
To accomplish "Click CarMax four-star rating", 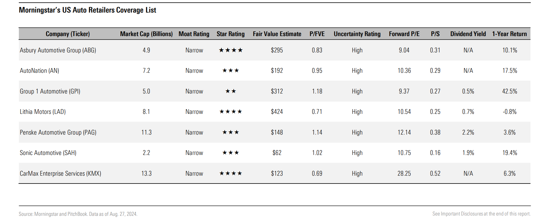I will pyautogui.click(x=231, y=173).
